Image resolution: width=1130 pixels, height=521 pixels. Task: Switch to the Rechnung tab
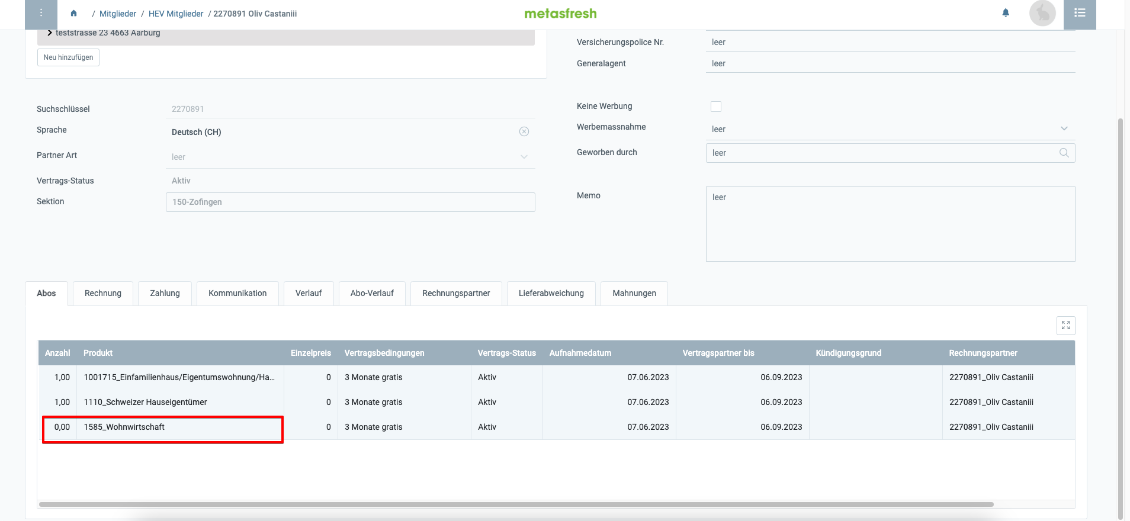click(x=103, y=293)
